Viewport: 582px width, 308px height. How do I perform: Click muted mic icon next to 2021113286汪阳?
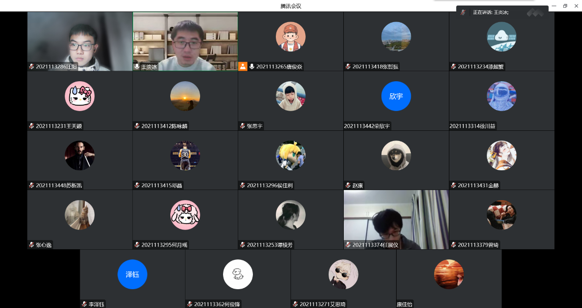click(31, 67)
